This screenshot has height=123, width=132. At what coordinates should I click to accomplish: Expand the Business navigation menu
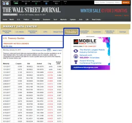point(47,20)
